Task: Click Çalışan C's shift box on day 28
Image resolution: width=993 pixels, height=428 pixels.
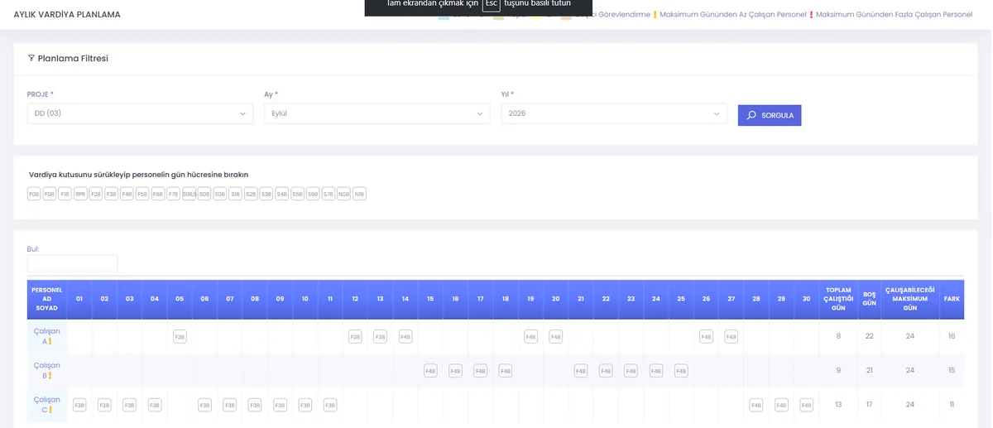Action: click(756, 405)
